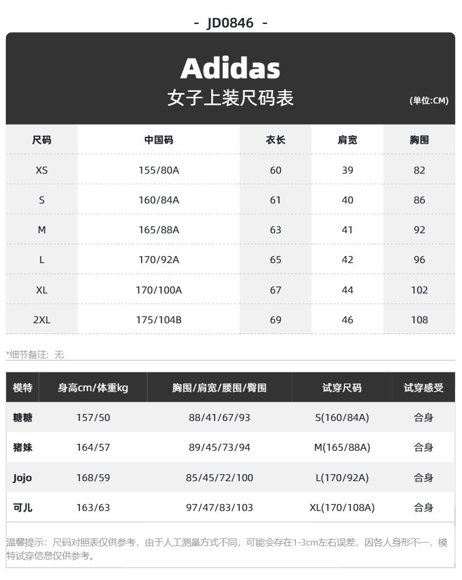Click the 175/104B China size cell
Image resolution: width=462 pixels, height=580 pixels.
158,320
